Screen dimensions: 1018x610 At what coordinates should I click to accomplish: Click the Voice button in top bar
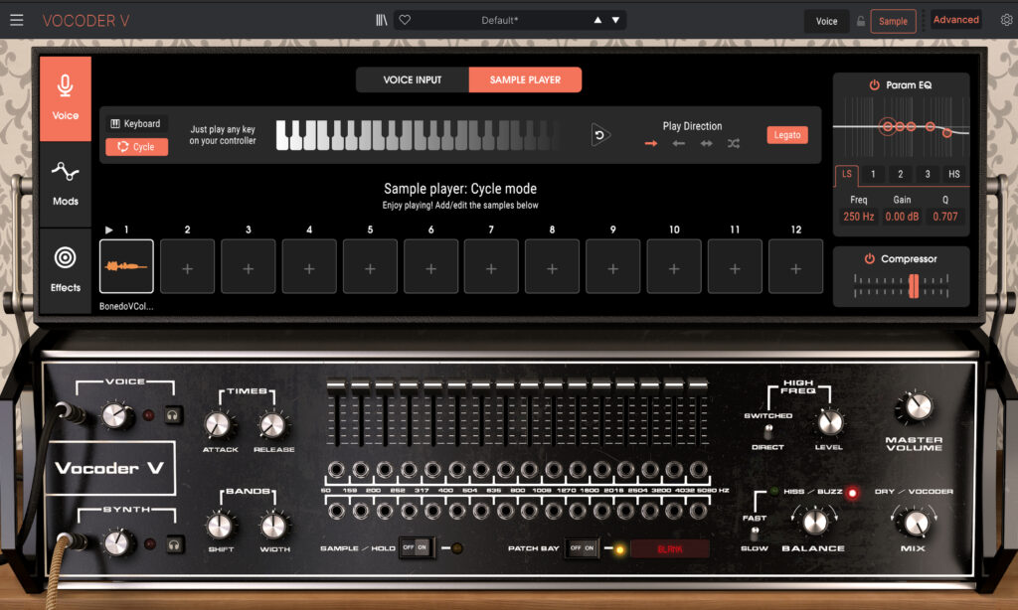826,21
